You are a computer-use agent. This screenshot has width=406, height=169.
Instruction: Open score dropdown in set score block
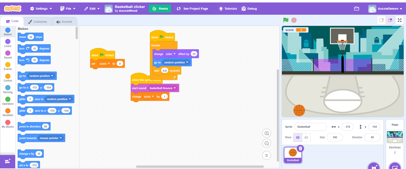coord(105,63)
